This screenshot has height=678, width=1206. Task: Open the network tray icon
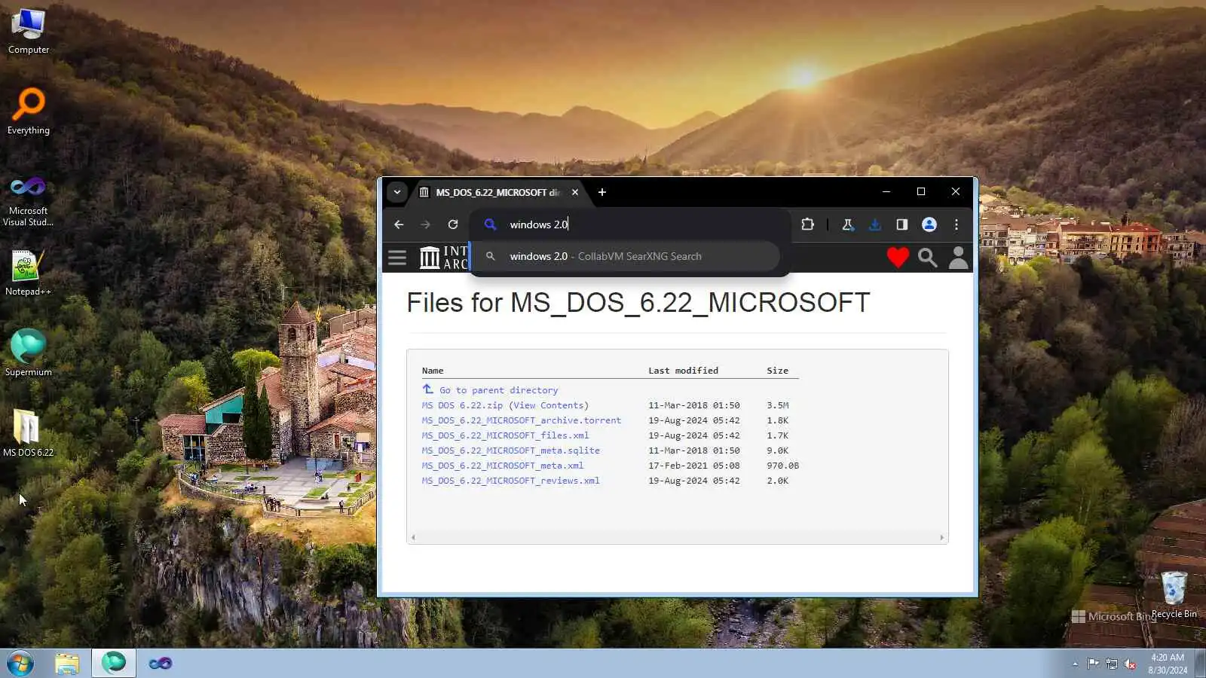point(1112,664)
